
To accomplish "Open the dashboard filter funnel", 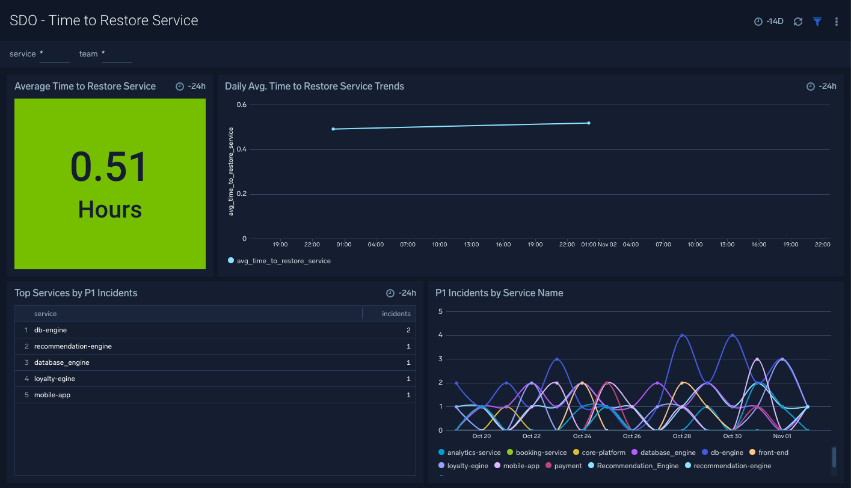I will coord(817,21).
